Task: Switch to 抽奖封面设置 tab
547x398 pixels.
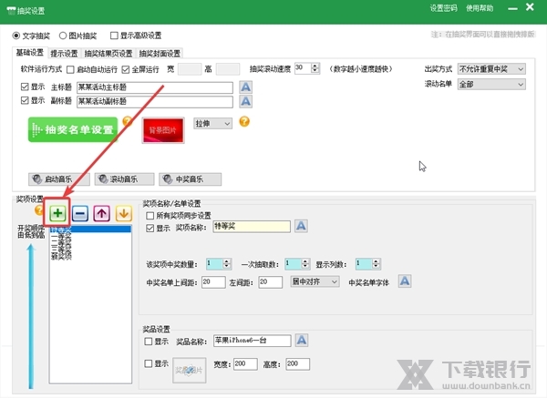Action: point(160,54)
